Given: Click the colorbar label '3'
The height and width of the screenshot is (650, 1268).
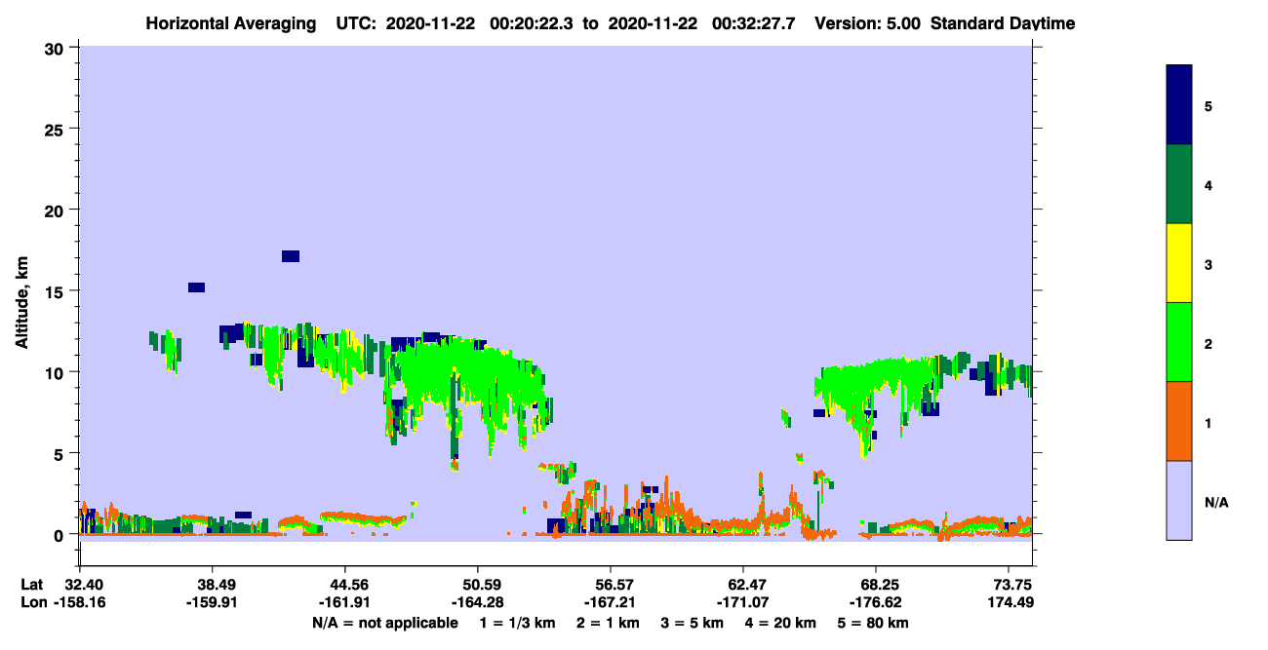Looking at the screenshot, I should tap(1209, 264).
